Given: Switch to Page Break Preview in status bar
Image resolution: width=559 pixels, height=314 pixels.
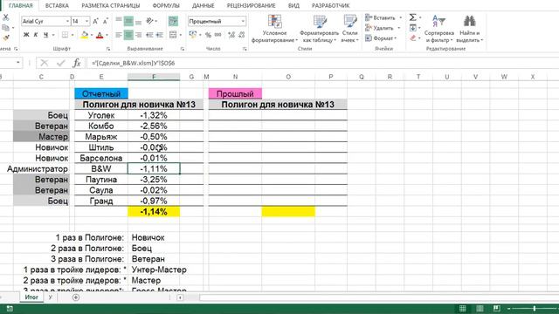Looking at the screenshot, I should [x=497, y=308].
